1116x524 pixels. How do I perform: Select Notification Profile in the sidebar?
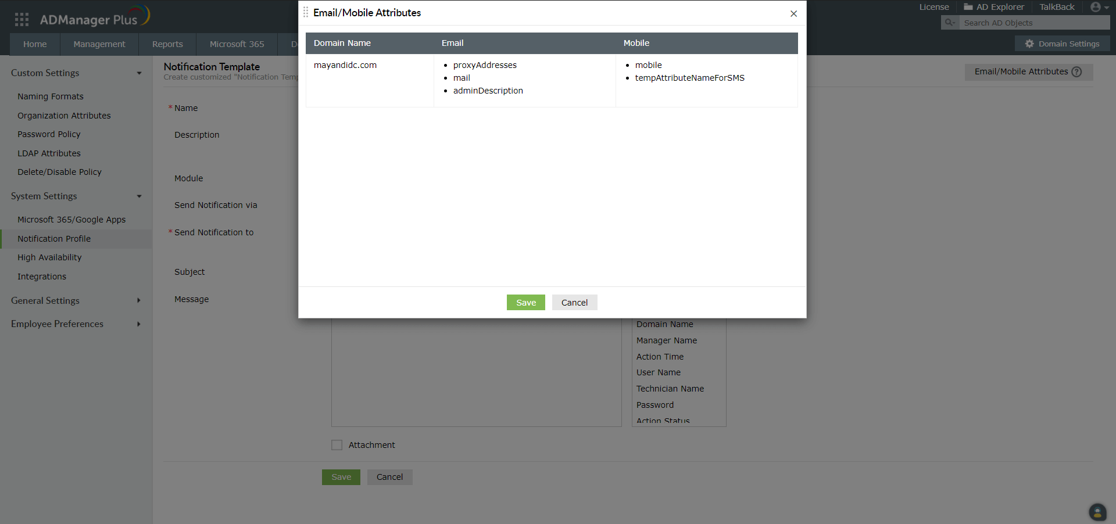pos(54,238)
